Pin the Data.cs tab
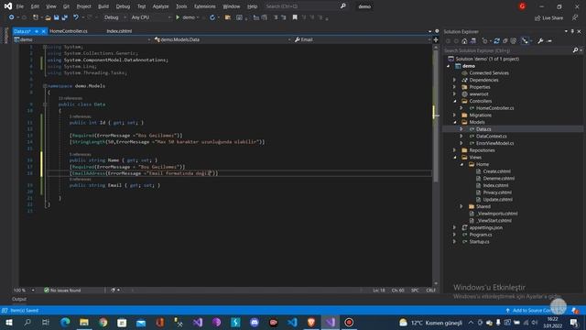The height and width of the screenshot is (330, 586). click(x=37, y=31)
